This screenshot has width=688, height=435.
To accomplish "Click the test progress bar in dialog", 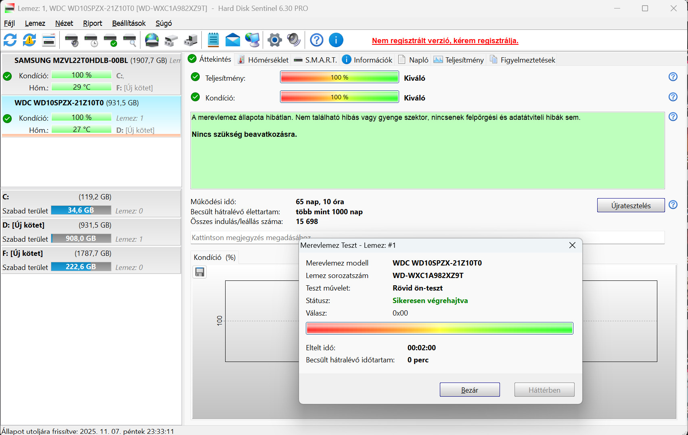I will point(439,328).
